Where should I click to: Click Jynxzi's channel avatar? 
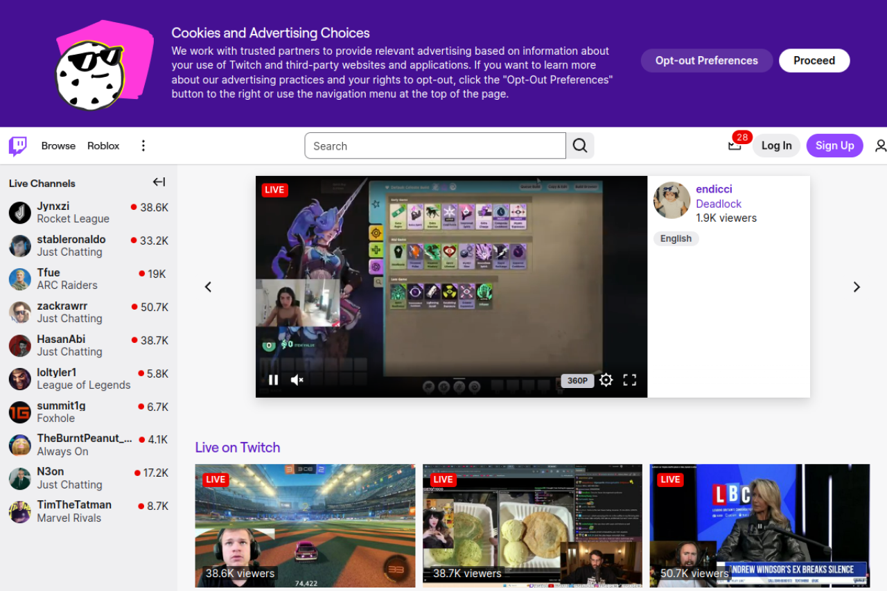click(19, 213)
